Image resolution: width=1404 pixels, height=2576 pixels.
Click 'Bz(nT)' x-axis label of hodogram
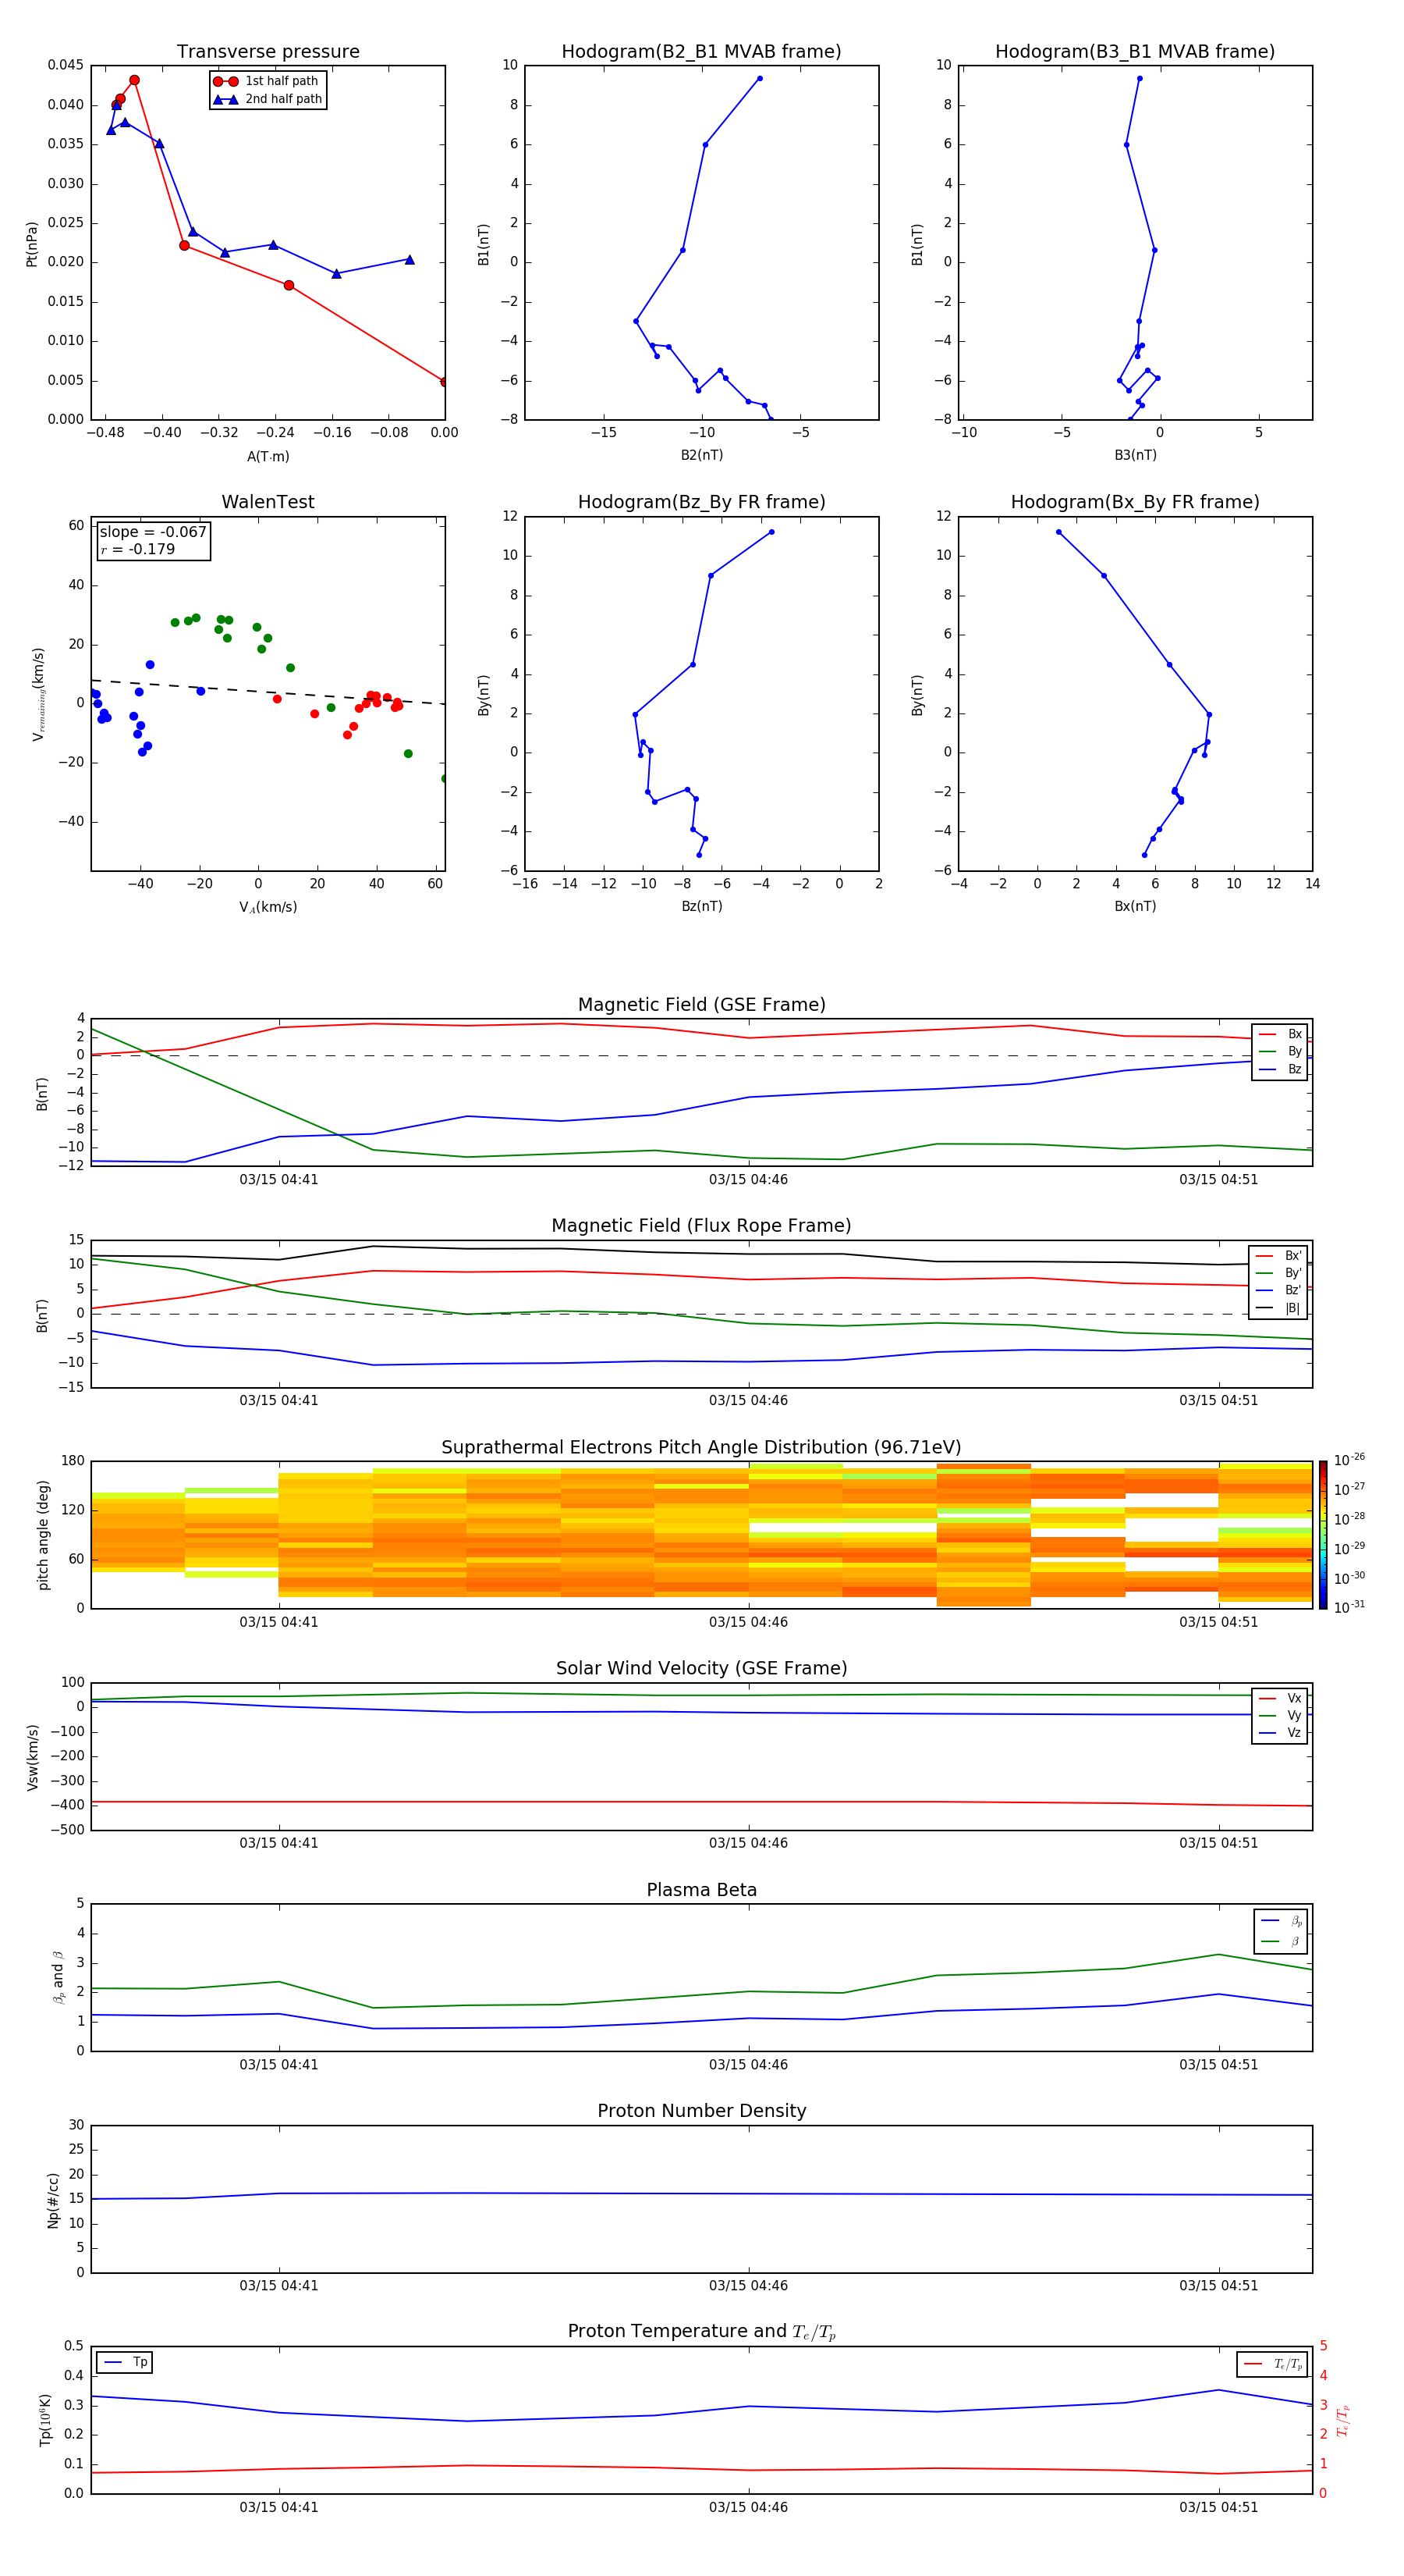point(701,907)
